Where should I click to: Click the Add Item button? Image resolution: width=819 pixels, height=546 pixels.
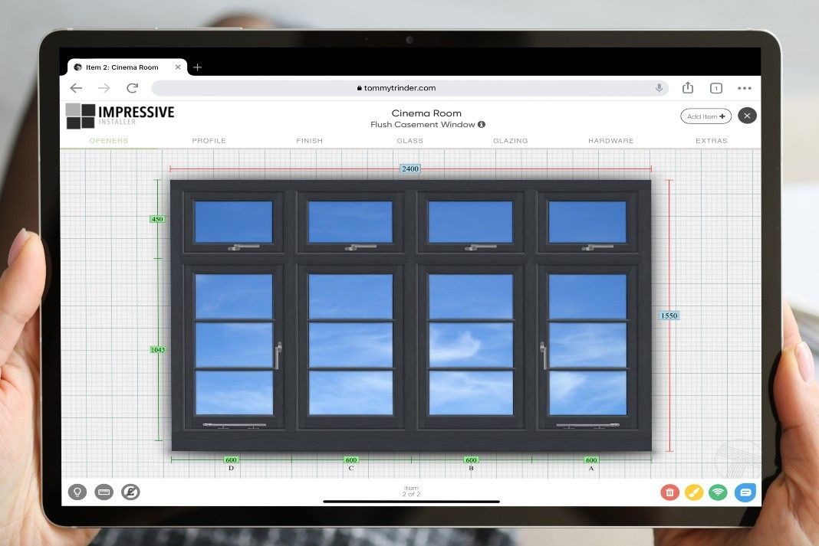click(706, 116)
